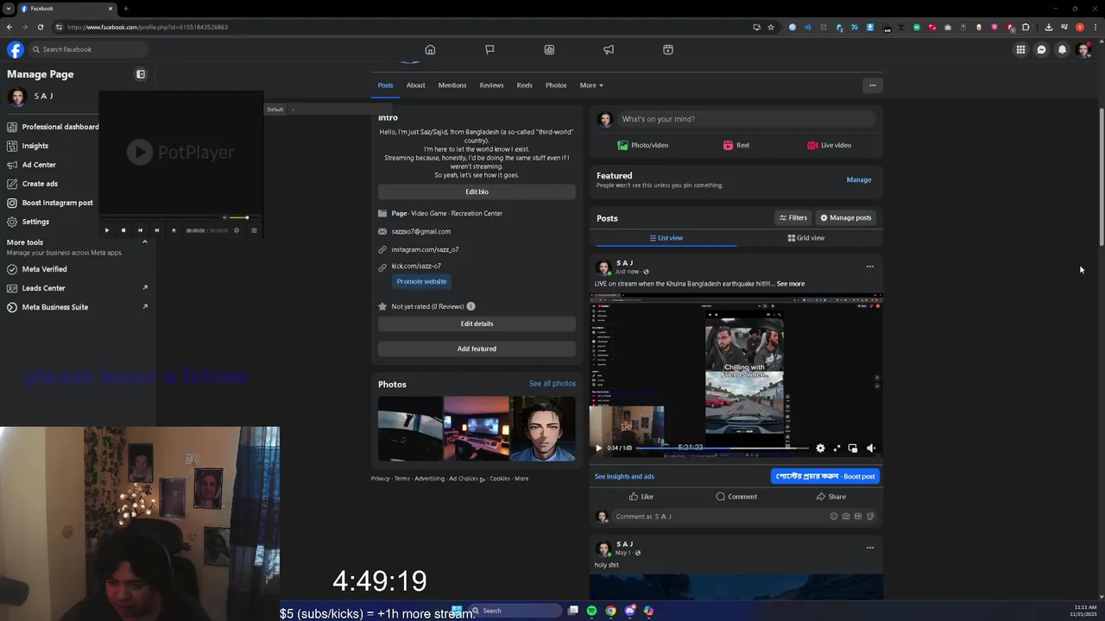Switch to the Mentions tab
This screenshot has height=621, width=1105.
pyautogui.click(x=452, y=85)
